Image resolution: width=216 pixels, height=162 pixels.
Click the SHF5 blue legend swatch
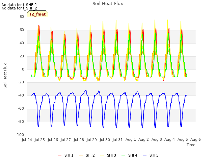pyautogui.click(x=145, y=156)
